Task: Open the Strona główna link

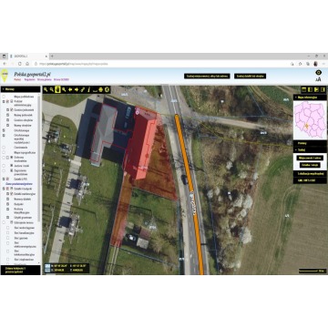Action: click(x=44, y=79)
